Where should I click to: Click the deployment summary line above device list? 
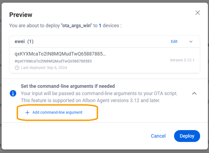click(65, 26)
